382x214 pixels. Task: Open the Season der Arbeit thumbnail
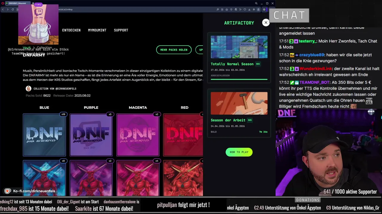tap(239, 103)
